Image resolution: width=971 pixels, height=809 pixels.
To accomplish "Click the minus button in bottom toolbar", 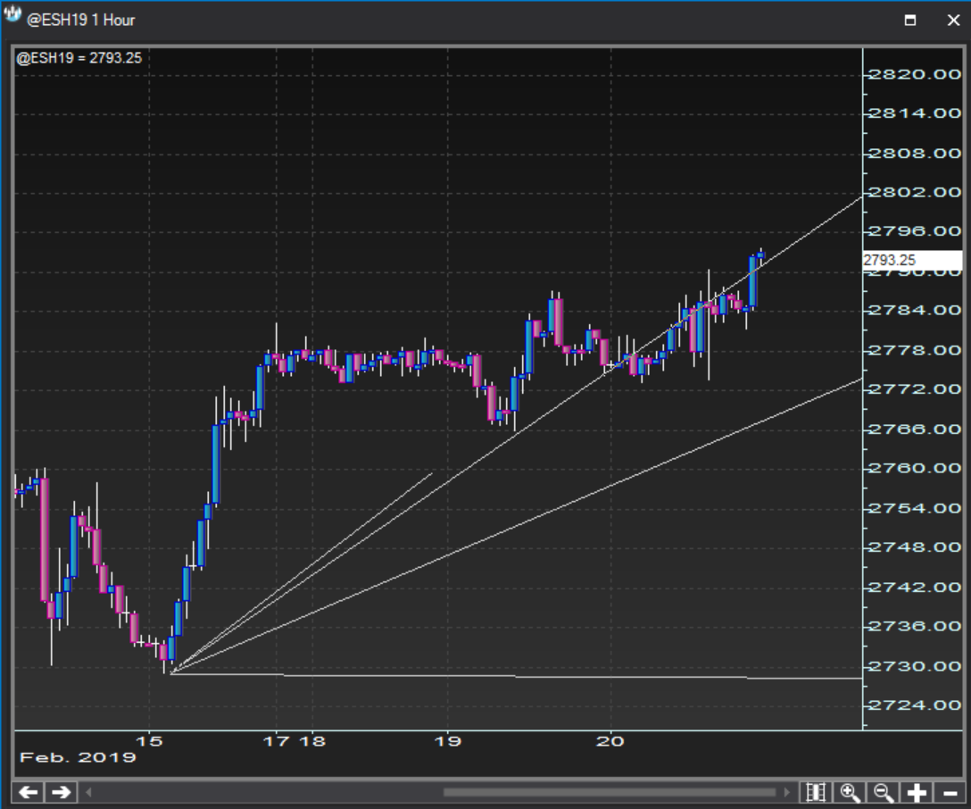I will tap(950, 792).
